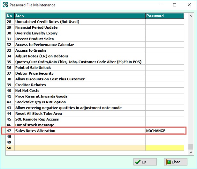
Task: Click the row number 40 cell
Action: (10, 91)
